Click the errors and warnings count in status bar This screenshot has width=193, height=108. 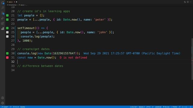click(16, 107)
